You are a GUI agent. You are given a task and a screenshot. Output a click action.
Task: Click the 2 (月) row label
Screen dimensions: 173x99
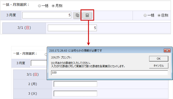click(x=33, y=84)
